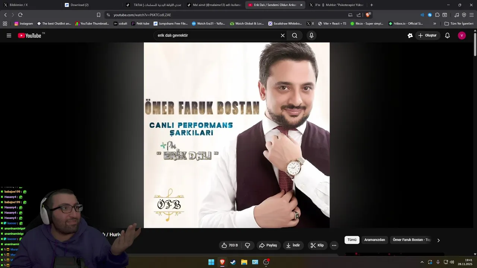Install app icon in the address bar
Viewport: 477px width, 268px height.
pyautogui.click(x=350, y=15)
